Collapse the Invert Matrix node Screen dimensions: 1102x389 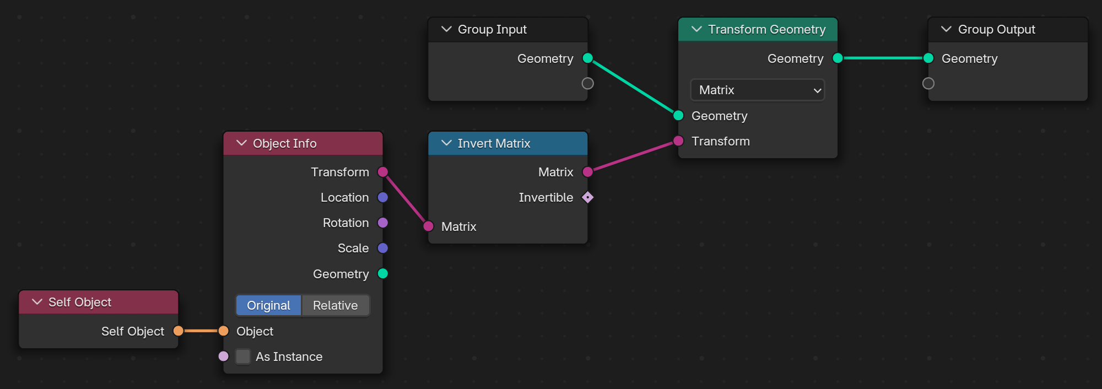click(x=446, y=143)
